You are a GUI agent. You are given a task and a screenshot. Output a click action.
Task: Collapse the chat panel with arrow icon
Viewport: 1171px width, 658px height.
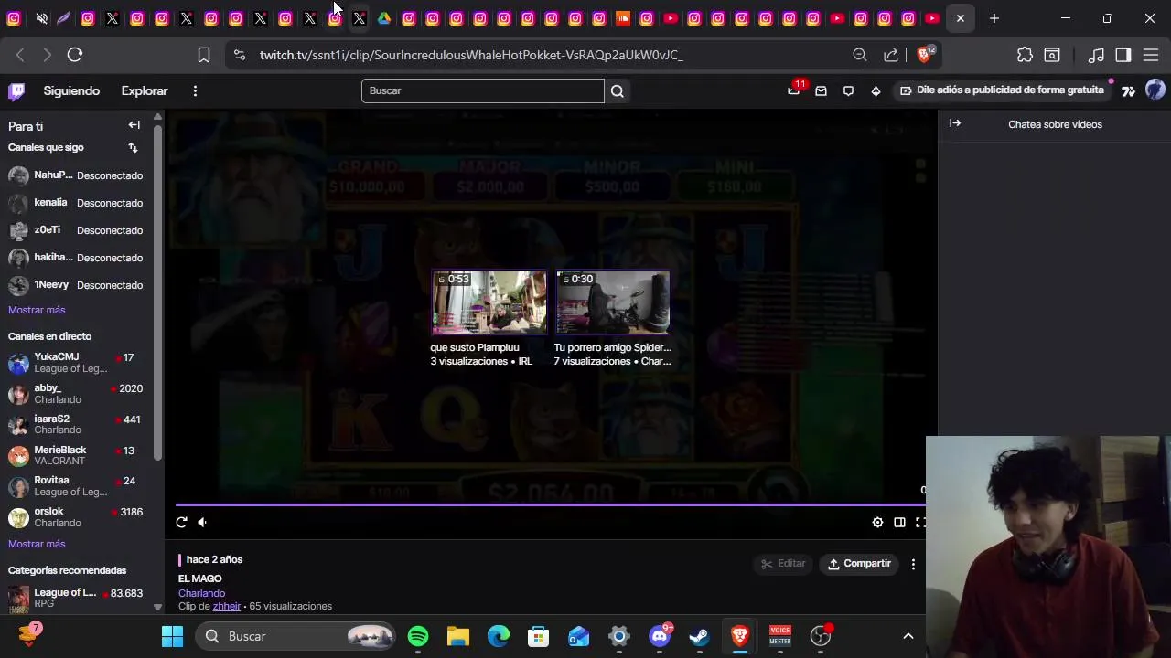click(955, 123)
